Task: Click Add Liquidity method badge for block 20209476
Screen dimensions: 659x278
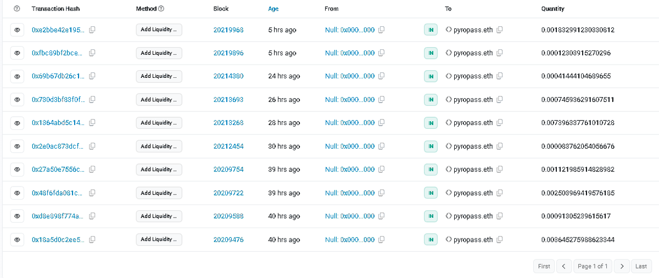Action: coord(159,240)
